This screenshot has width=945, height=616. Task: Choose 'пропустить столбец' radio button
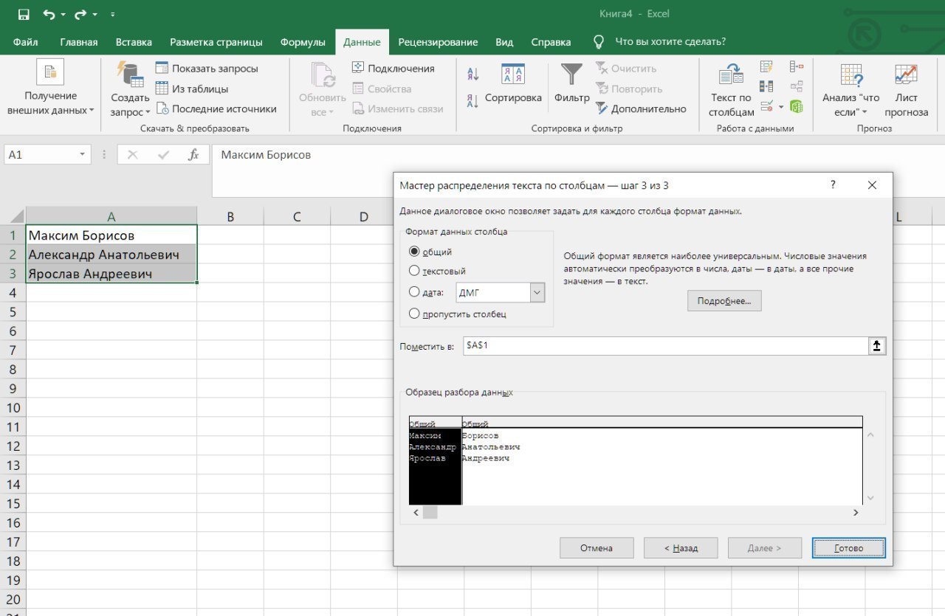tap(414, 314)
